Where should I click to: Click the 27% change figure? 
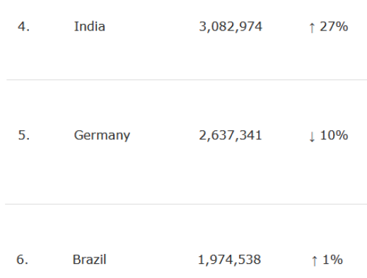(x=334, y=26)
